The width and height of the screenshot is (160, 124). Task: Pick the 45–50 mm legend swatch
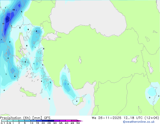[74, 121]
